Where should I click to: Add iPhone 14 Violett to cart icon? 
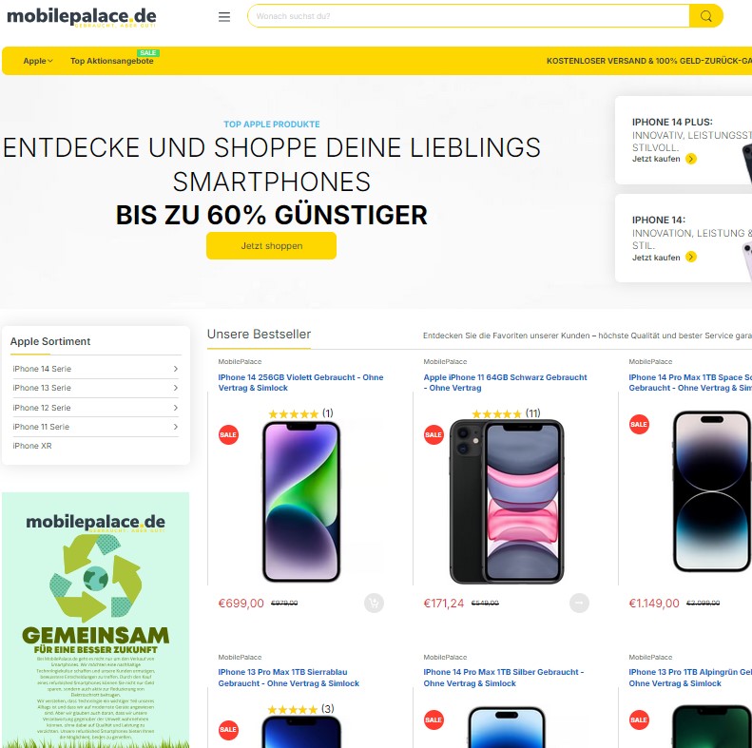[374, 603]
